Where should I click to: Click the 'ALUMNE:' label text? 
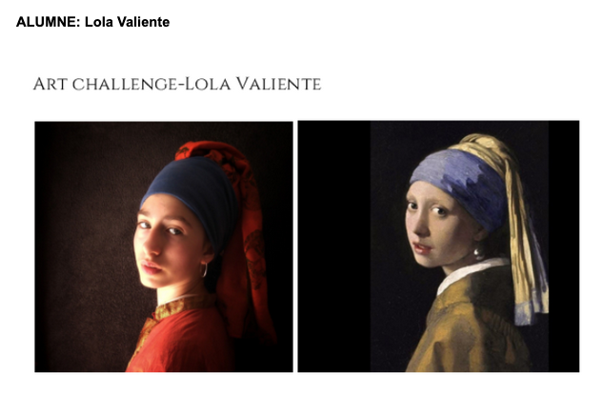point(49,22)
